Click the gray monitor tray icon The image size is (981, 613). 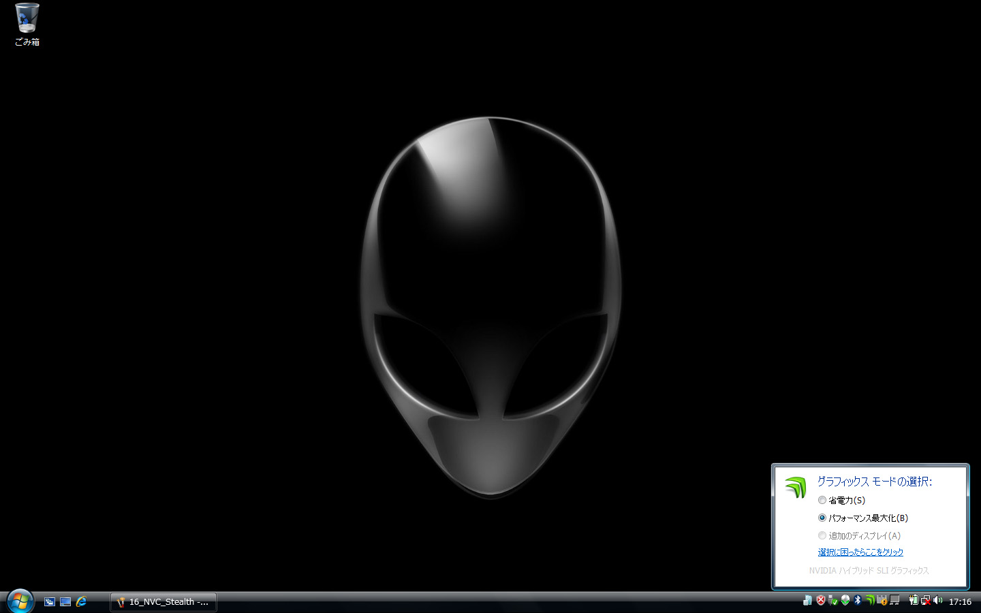point(894,600)
